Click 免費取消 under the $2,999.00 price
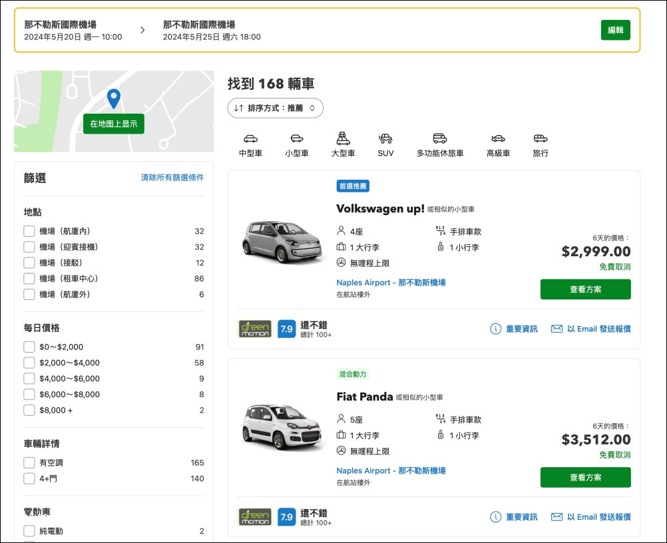This screenshot has width=667, height=543. [x=614, y=267]
